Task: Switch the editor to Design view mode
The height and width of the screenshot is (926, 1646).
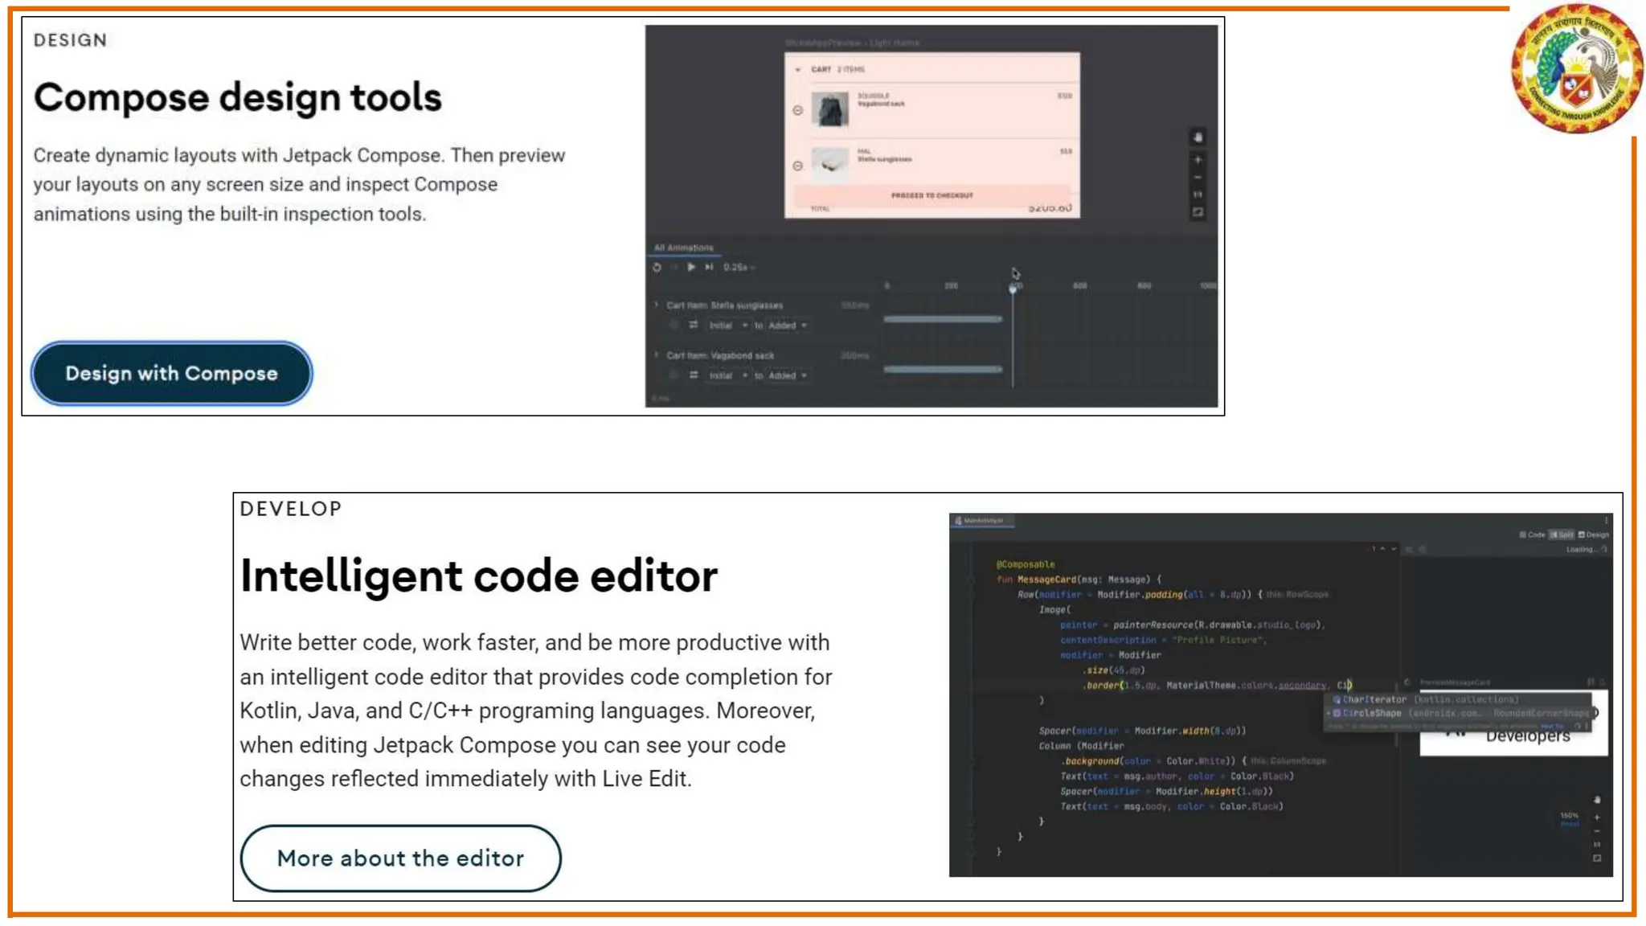Action: click(1593, 535)
